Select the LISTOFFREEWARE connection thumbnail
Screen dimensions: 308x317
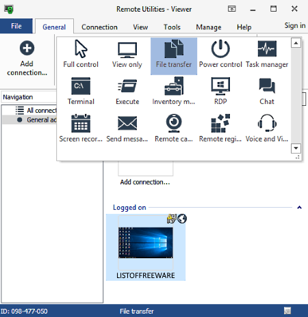tap(146, 247)
